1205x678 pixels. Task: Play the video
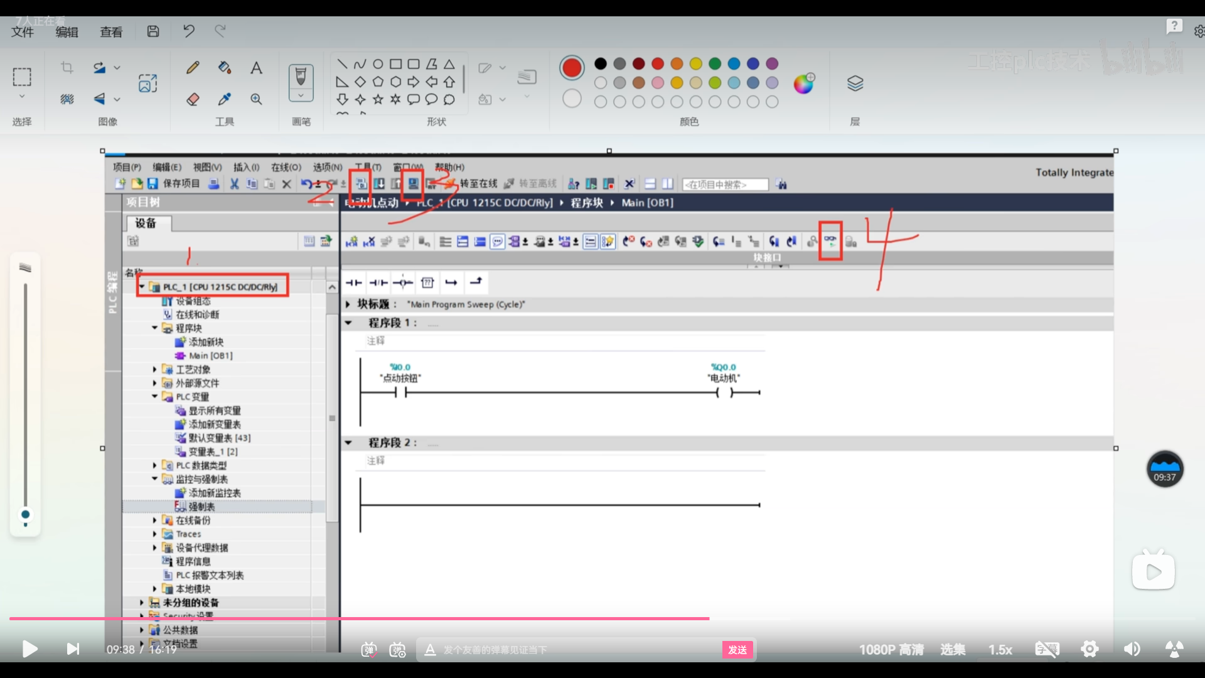(x=29, y=649)
